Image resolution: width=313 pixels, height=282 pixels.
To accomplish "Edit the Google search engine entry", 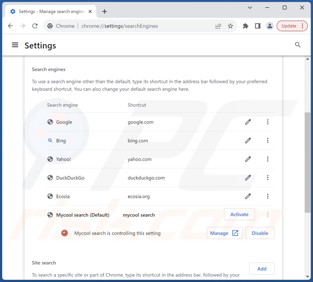I will [248, 122].
